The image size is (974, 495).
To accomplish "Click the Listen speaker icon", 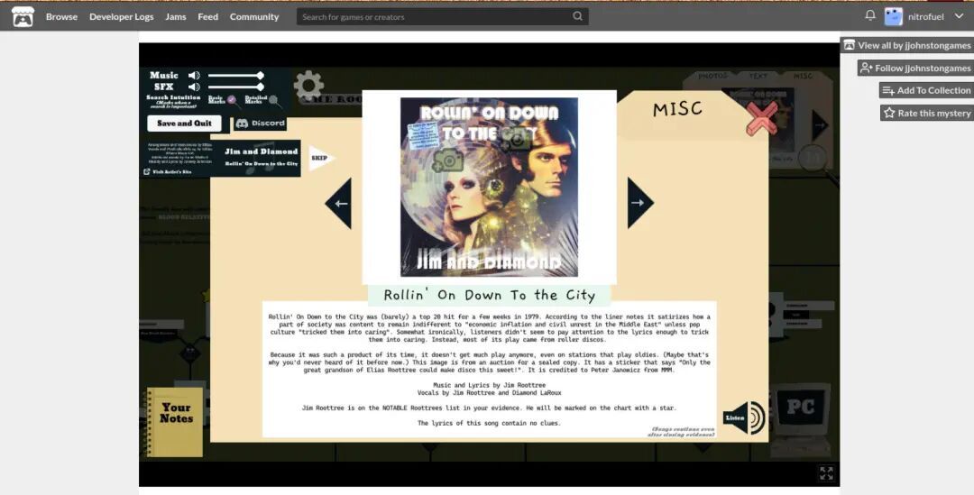I will coord(743,417).
